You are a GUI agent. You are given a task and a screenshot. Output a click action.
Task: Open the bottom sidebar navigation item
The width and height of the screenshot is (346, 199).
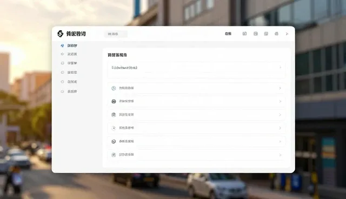pyautogui.click(x=69, y=91)
